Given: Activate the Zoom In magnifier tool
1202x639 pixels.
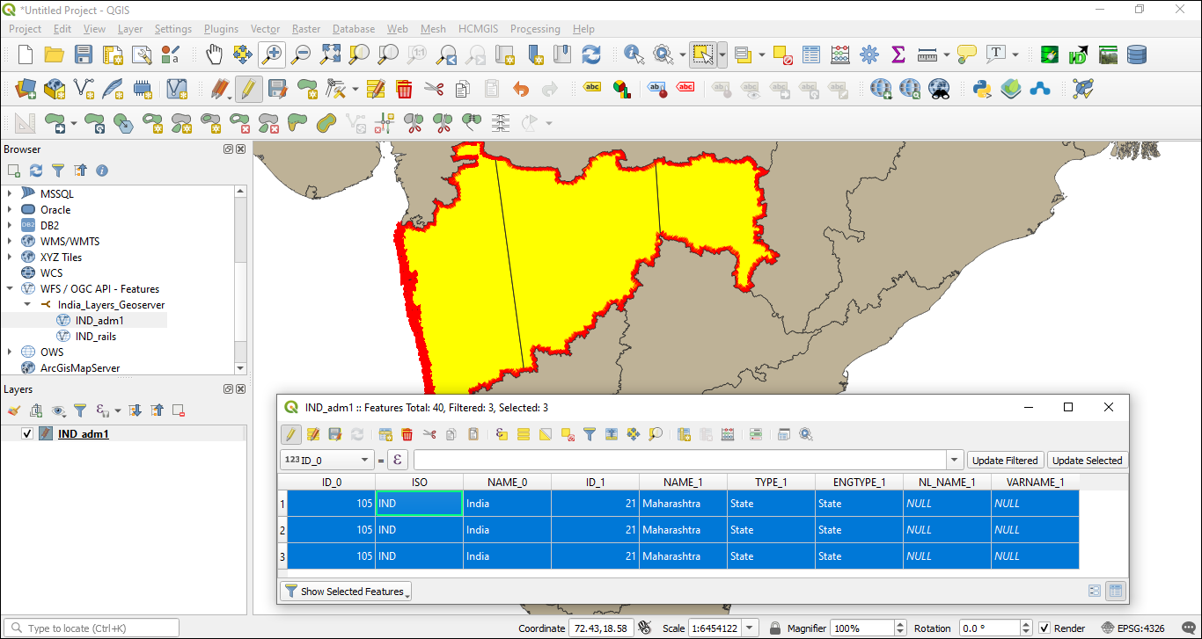Looking at the screenshot, I should 272,54.
